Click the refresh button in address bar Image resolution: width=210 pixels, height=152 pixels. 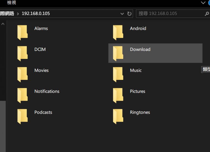129,13
